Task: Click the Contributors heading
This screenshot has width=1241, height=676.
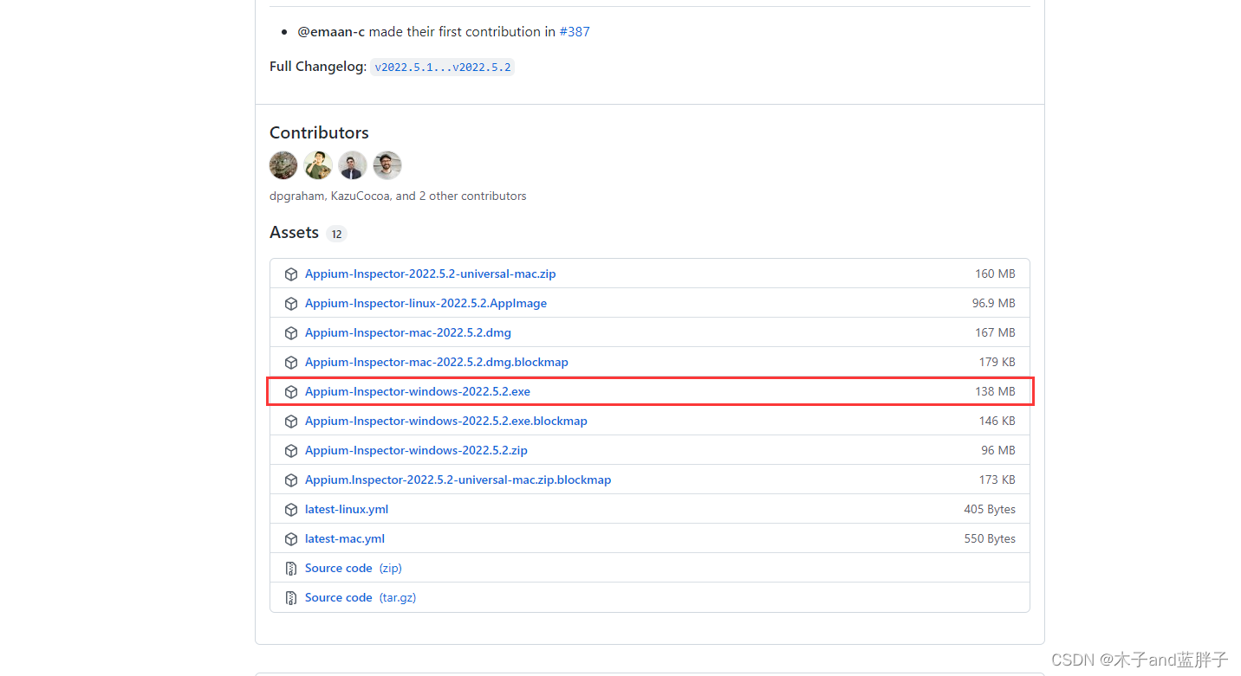Action: [319, 132]
